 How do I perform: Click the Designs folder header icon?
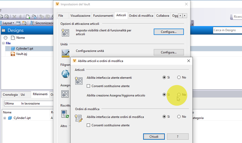click(x=3, y=30)
